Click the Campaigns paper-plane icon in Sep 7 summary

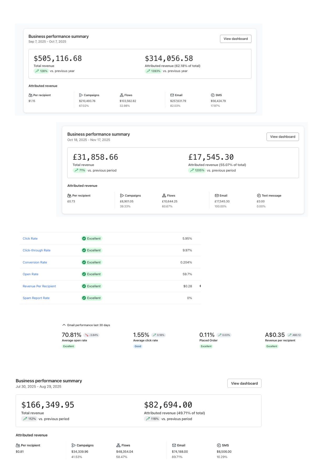(x=81, y=95)
